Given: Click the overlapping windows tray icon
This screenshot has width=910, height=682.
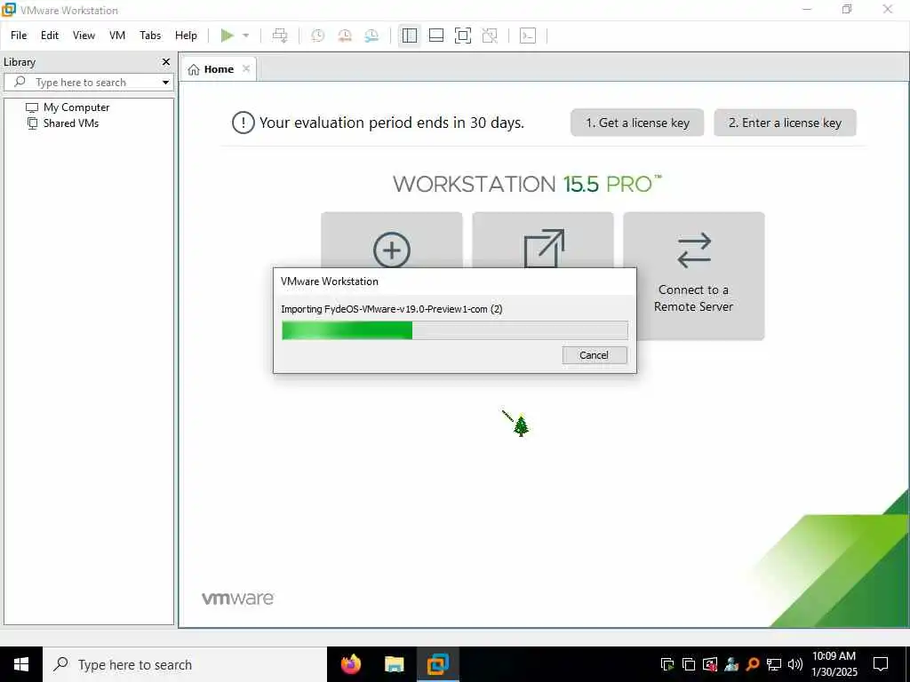Looking at the screenshot, I should pyautogui.click(x=689, y=664).
